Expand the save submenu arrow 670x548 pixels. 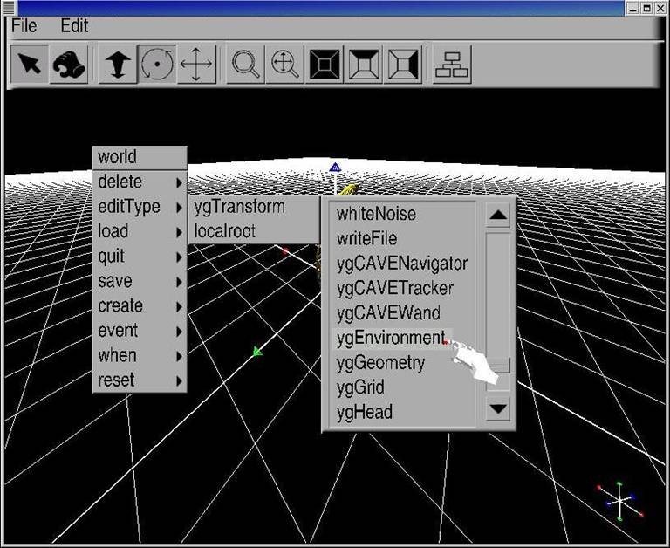tap(180, 282)
